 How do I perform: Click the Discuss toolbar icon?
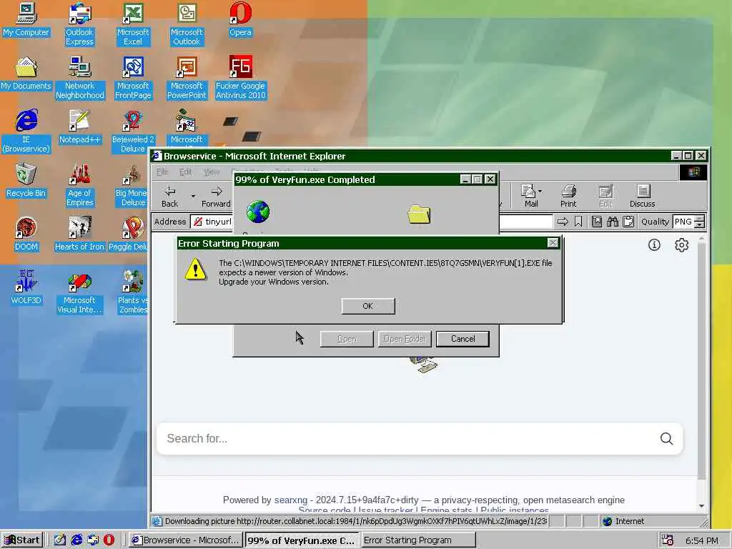click(643, 197)
